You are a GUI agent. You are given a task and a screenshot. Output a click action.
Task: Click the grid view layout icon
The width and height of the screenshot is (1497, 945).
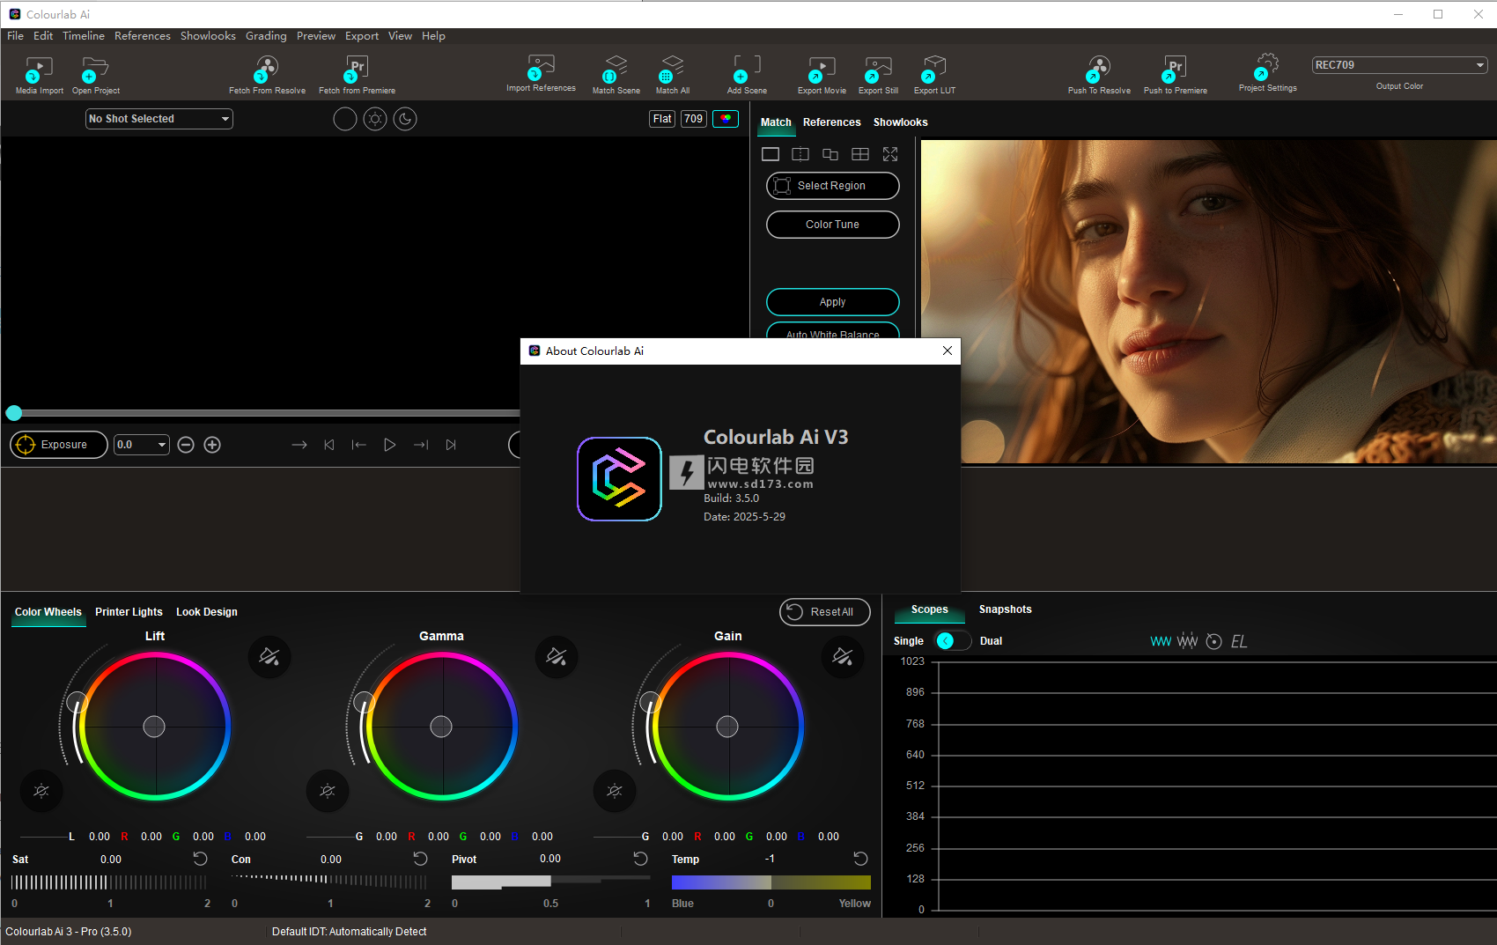click(x=860, y=154)
